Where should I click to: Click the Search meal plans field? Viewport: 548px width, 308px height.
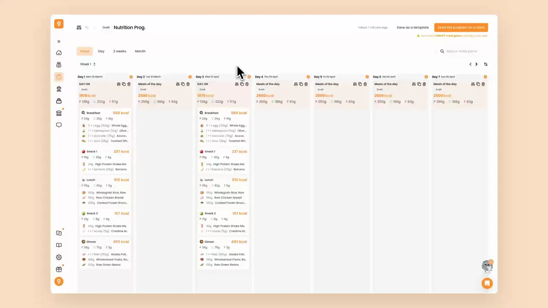coord(462,51)
